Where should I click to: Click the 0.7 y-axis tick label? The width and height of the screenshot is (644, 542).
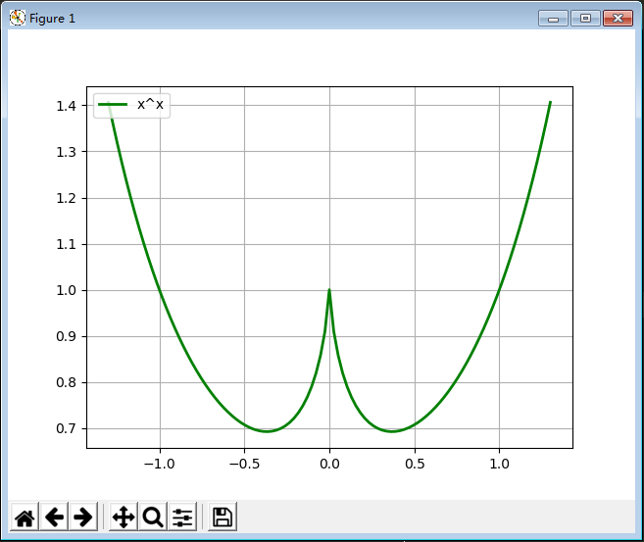point(66,428)
